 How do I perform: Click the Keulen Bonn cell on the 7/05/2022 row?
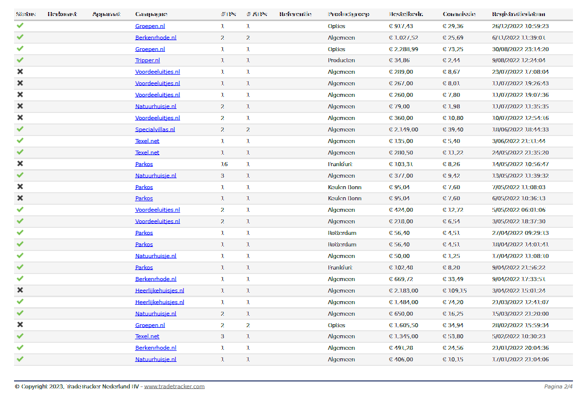[345, 187]
